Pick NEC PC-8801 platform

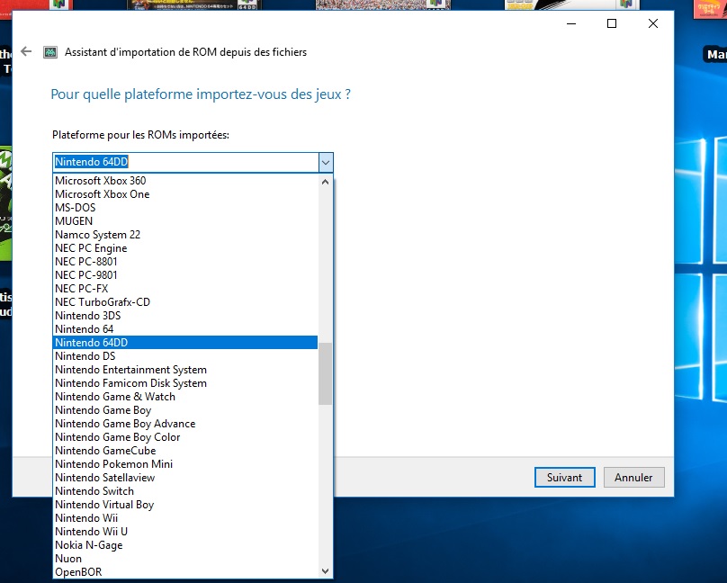coord(185,262)
